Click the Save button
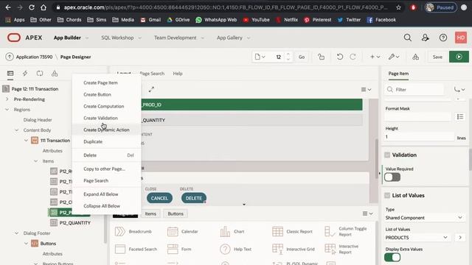Screen dimensions: 472x265 coord(437,57)
